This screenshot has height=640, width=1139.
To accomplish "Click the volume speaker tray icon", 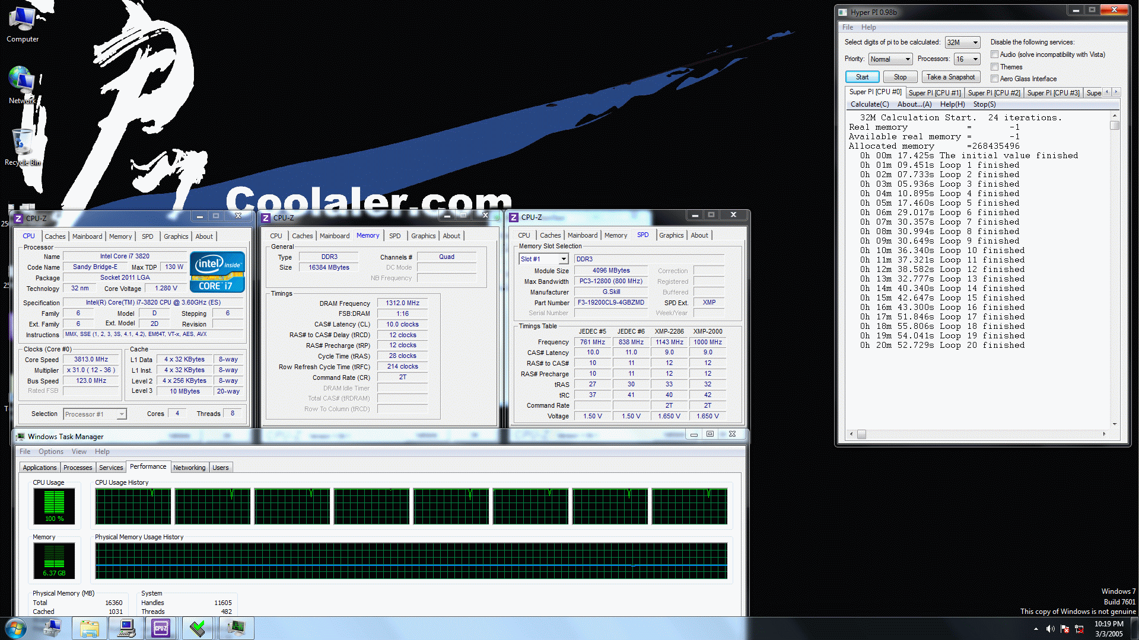I will click(1050, 629).
